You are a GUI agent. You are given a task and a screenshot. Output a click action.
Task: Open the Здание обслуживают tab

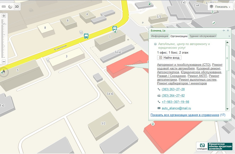[203, 36]
